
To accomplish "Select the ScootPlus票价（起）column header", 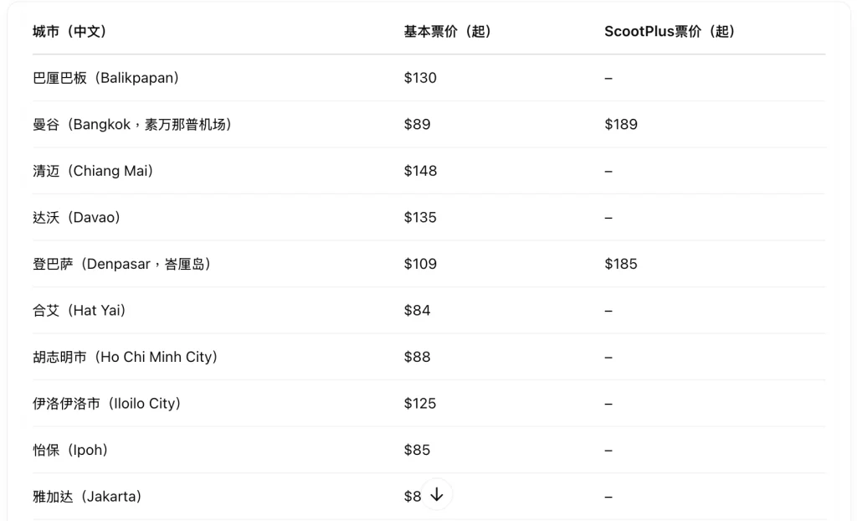I will coord(669,32).
